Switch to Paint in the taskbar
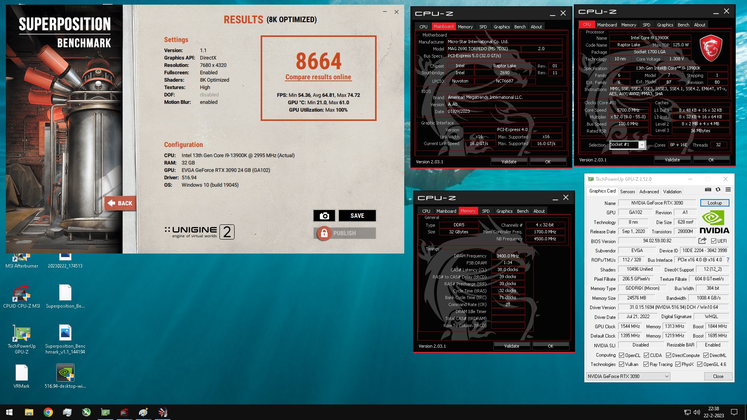Viewport: 747px width, 420px height. pos(144,412)
